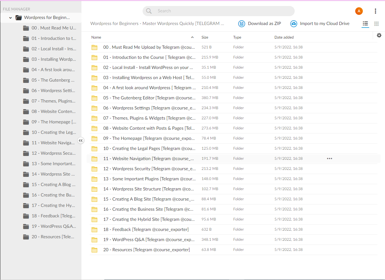The image size is (385, 280).
Task: Sort files by Type column
Action: [x=237, y=37]
